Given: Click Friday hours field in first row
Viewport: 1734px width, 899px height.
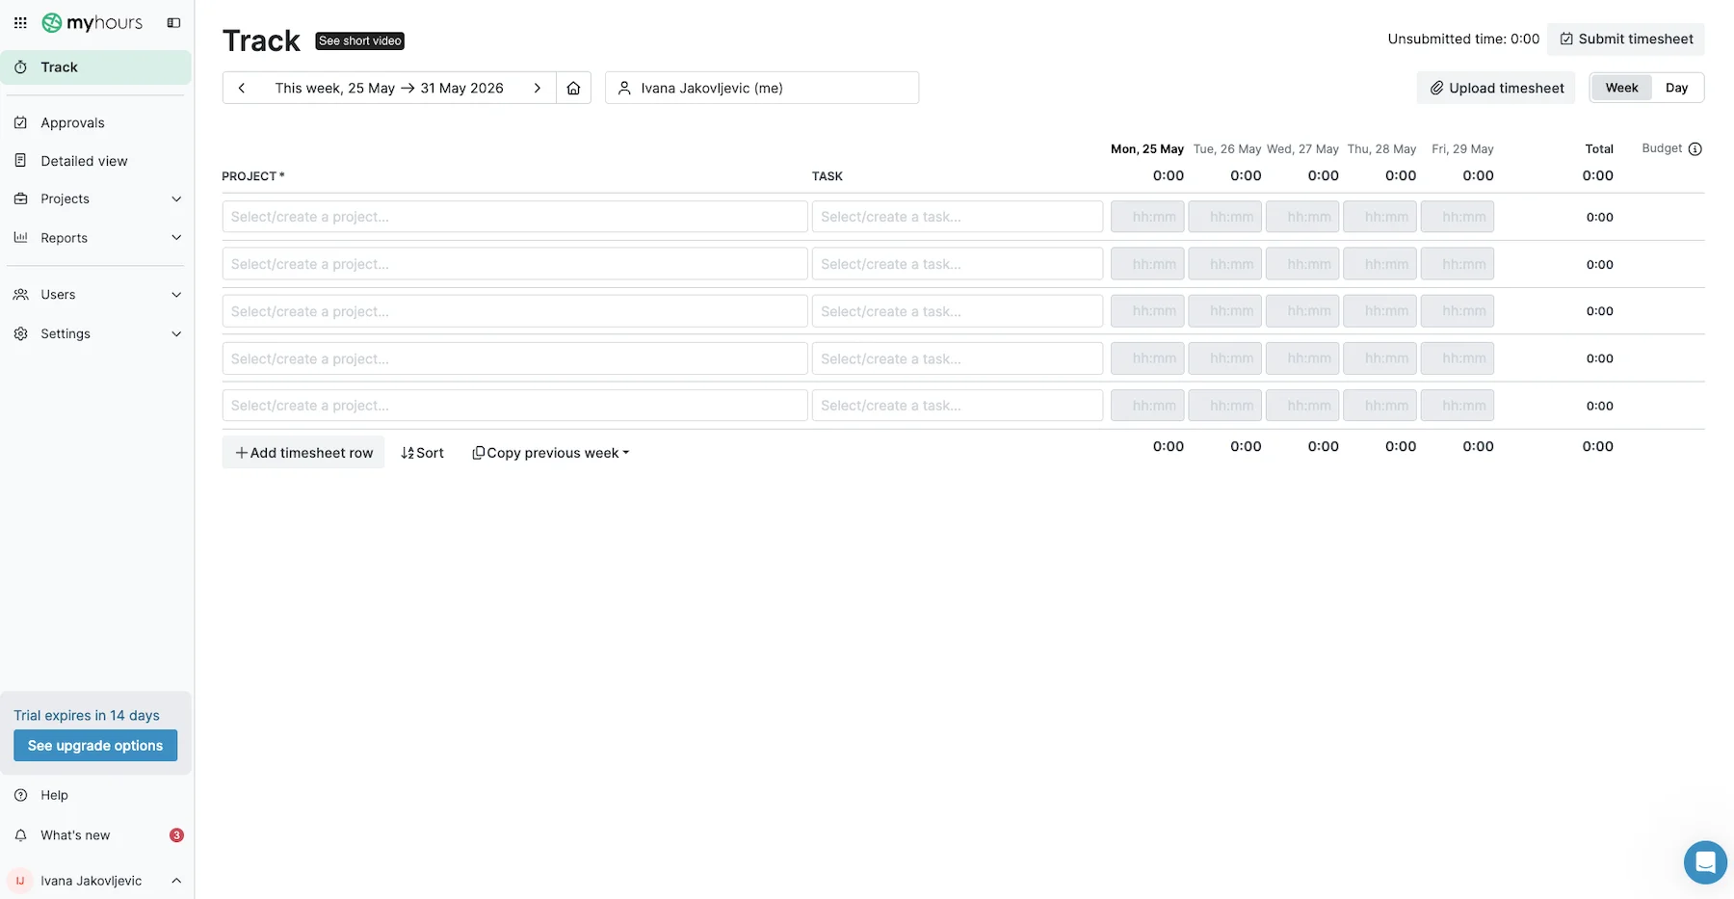Looking at the screenshot, I should 1458,217.
